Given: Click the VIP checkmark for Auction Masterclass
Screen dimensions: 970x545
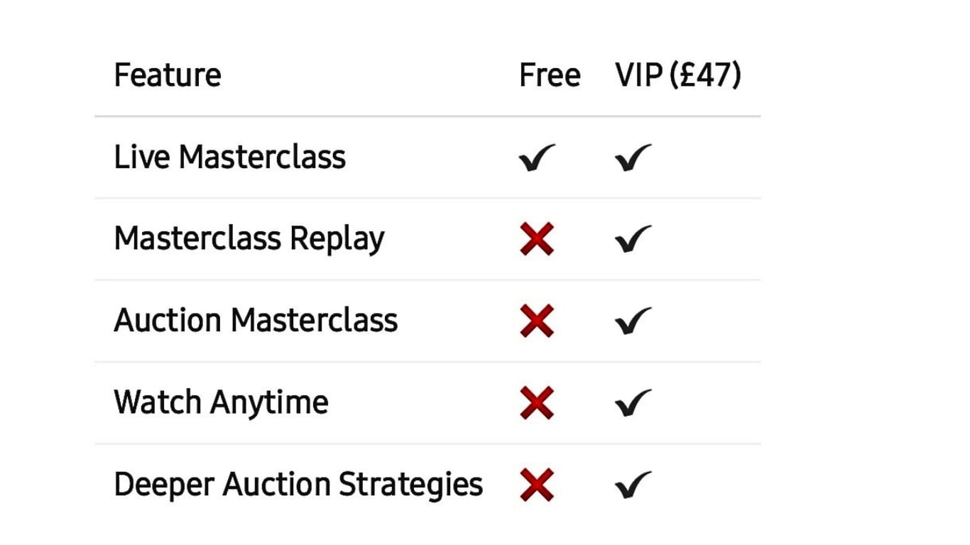Looking at the screenshot, I should click(x=633, y=321).
